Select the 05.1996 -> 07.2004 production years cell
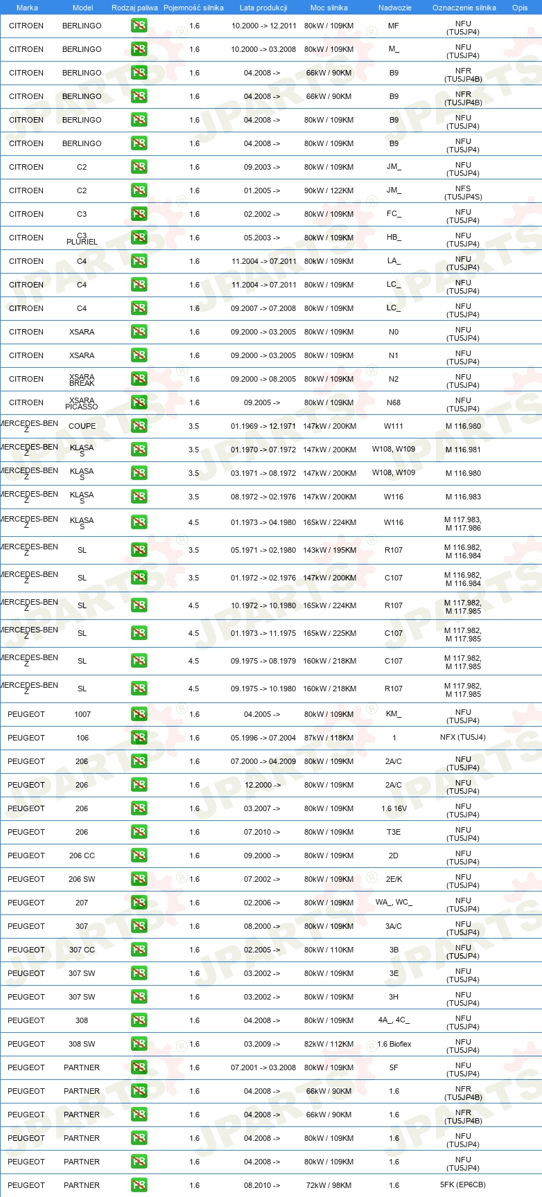This screenshot has width=542, height=1197. [x=263, y=738]
